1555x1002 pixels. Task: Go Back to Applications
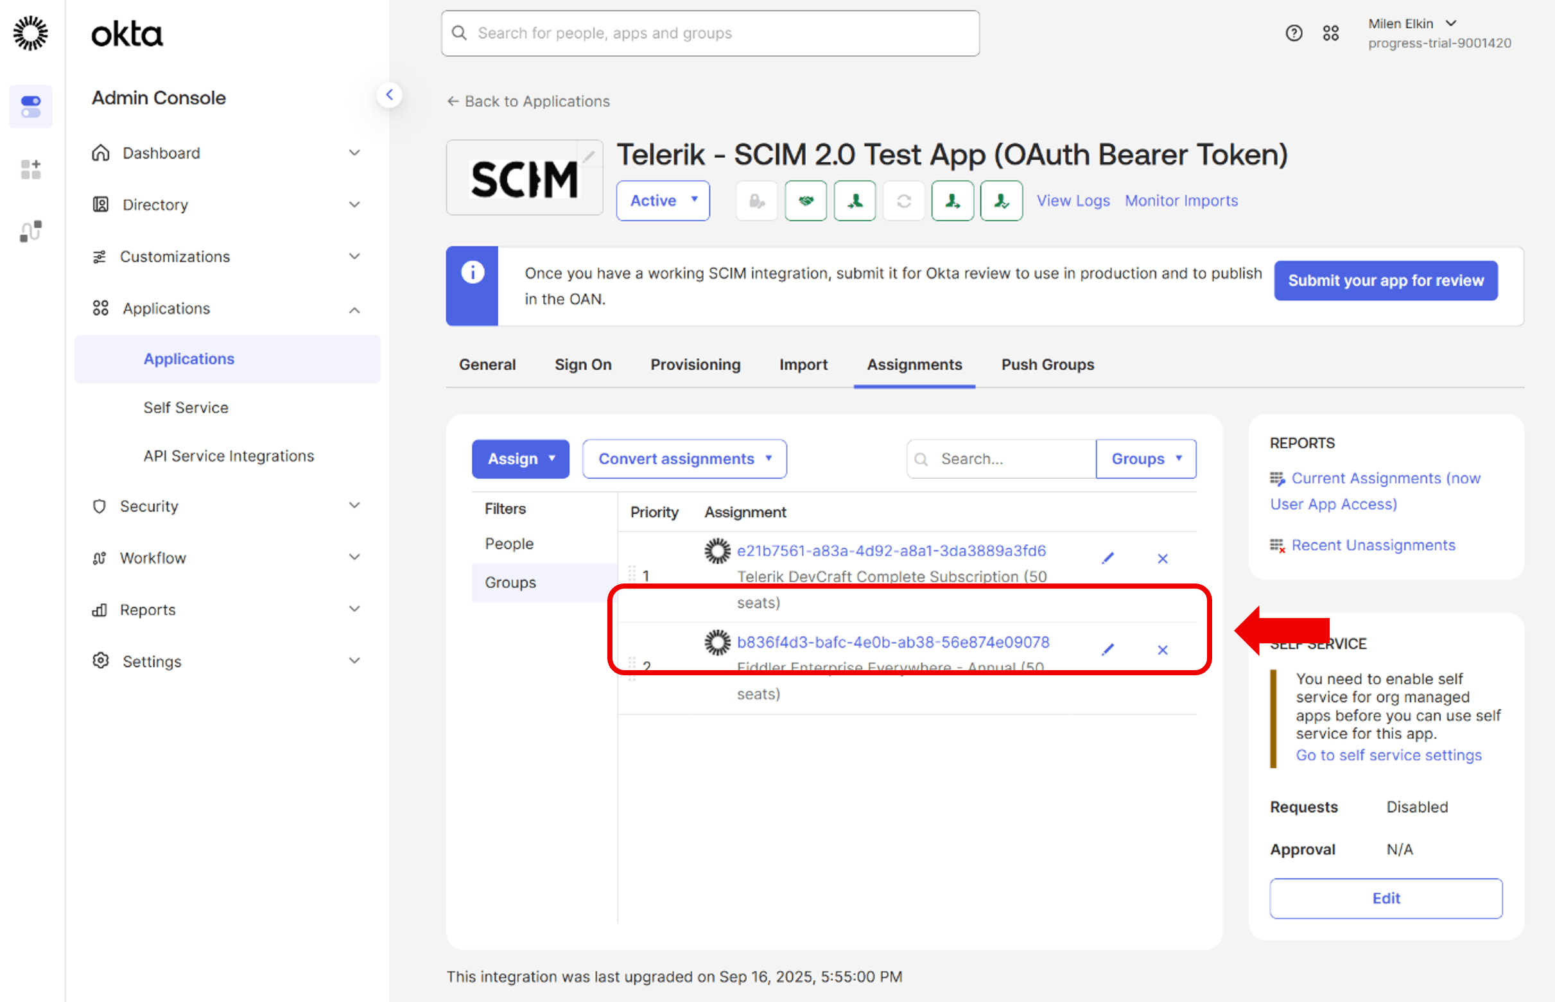click(x=528, y=101)
